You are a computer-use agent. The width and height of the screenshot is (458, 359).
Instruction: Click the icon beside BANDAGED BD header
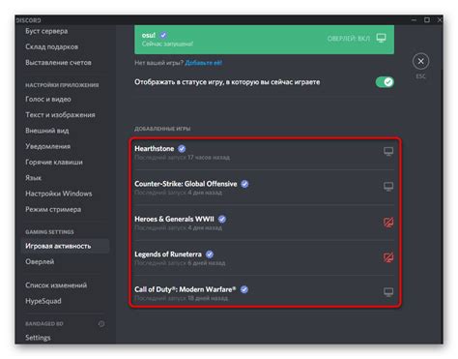(101, 323)
